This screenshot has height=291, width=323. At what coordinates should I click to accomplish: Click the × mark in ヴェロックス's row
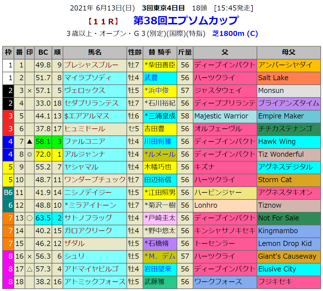(29, 91)
